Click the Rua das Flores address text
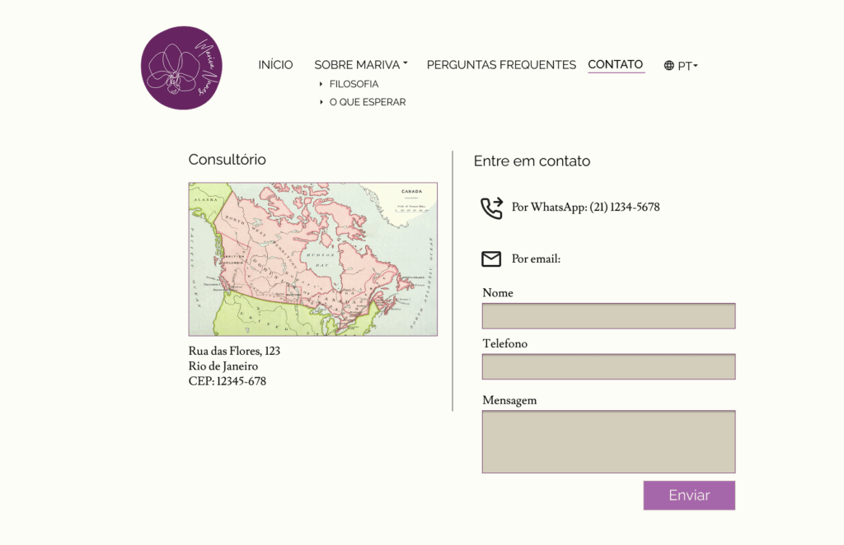This screenshot has height=545, width=844. pyautogui.click(x=234, y=352)
